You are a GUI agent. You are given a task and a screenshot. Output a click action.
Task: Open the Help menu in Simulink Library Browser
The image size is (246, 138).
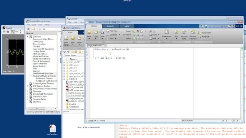click(47, 25)
